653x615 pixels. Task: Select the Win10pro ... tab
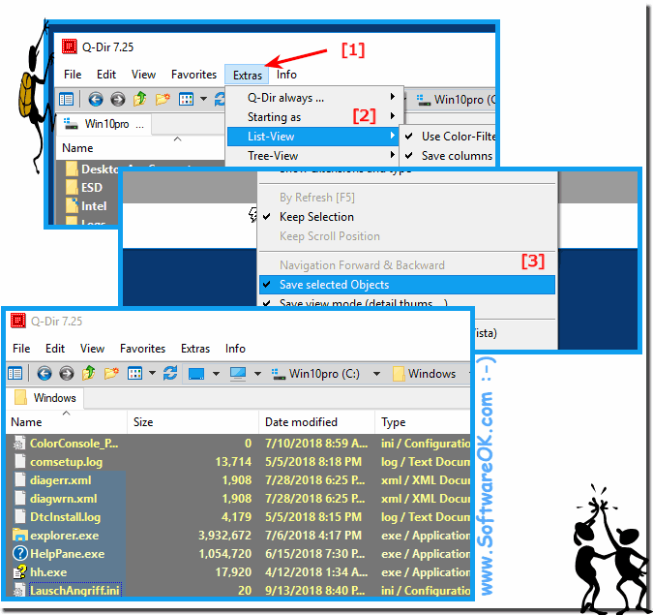click(104, 124)
